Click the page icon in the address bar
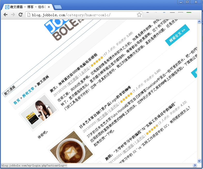Image resolution: width=203 pixels, height=169 pixels. point(29,15)
